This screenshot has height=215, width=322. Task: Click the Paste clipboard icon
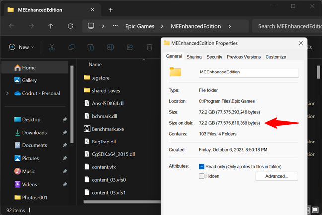coord(90,47)
